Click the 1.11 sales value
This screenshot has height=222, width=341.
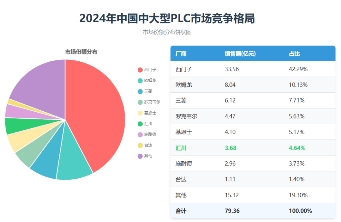230,180
